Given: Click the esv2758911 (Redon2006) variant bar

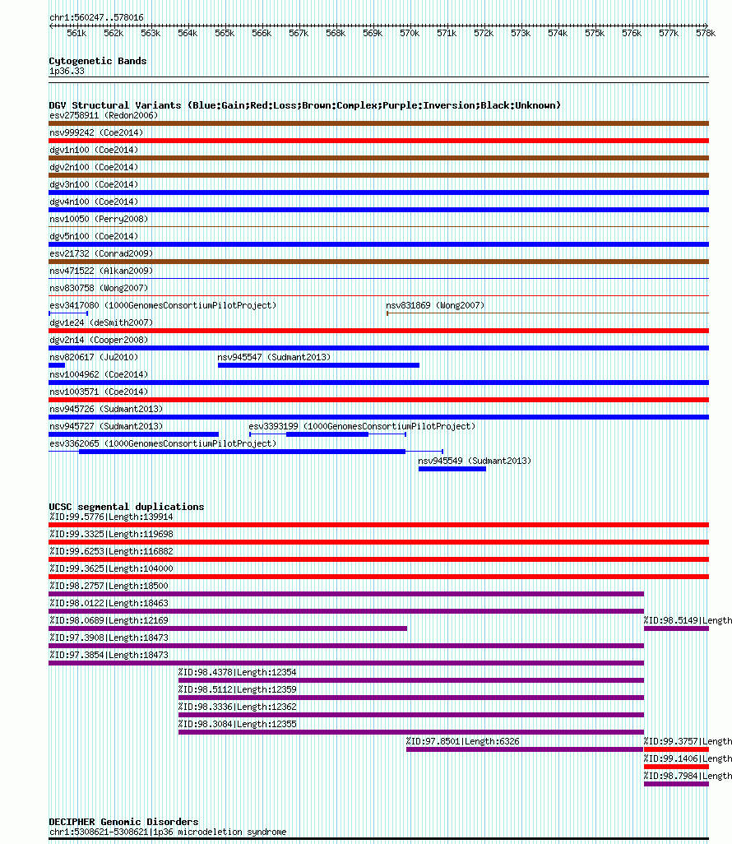Looking at the screenshot, I should 379,123.
